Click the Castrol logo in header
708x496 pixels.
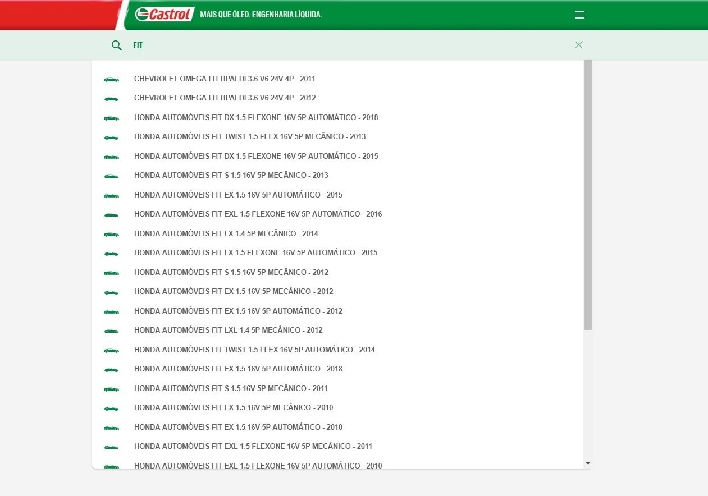click(x=165, y=15)
